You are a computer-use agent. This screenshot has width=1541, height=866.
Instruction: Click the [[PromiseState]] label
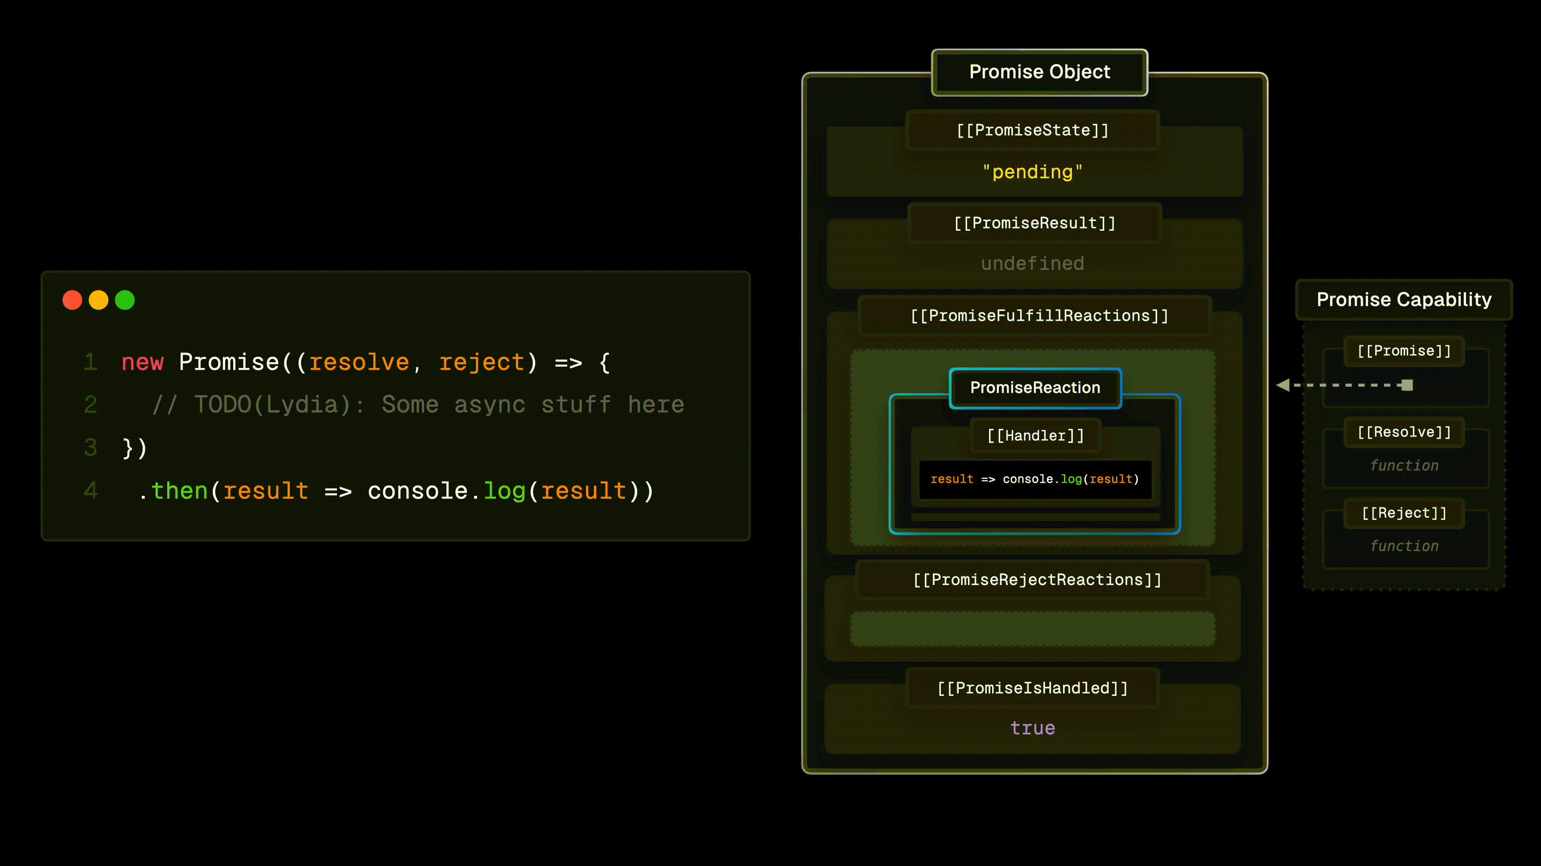tap(1033, 130)
